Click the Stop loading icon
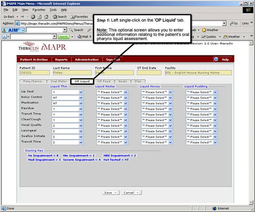The height and width of the screenshot is (212, 255). click(x=33, y=17)
